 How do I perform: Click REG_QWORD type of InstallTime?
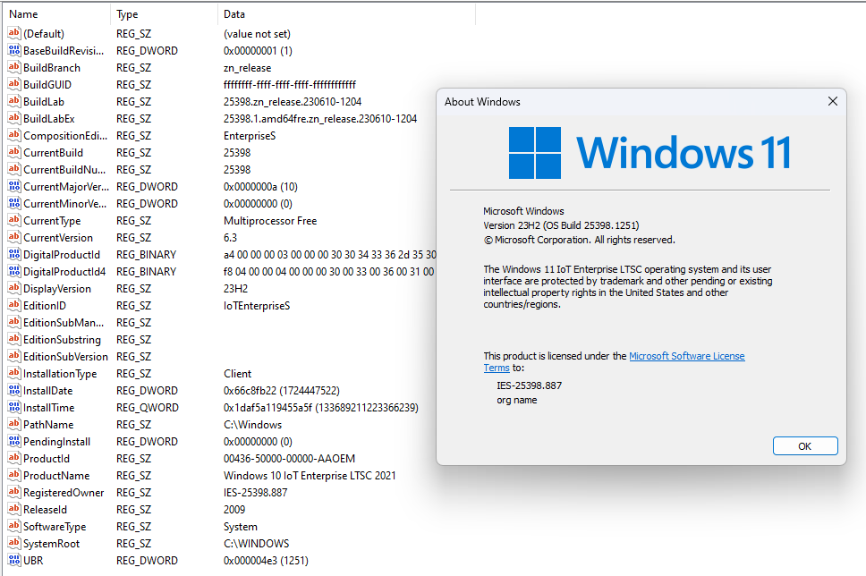(x=148, y=408)
